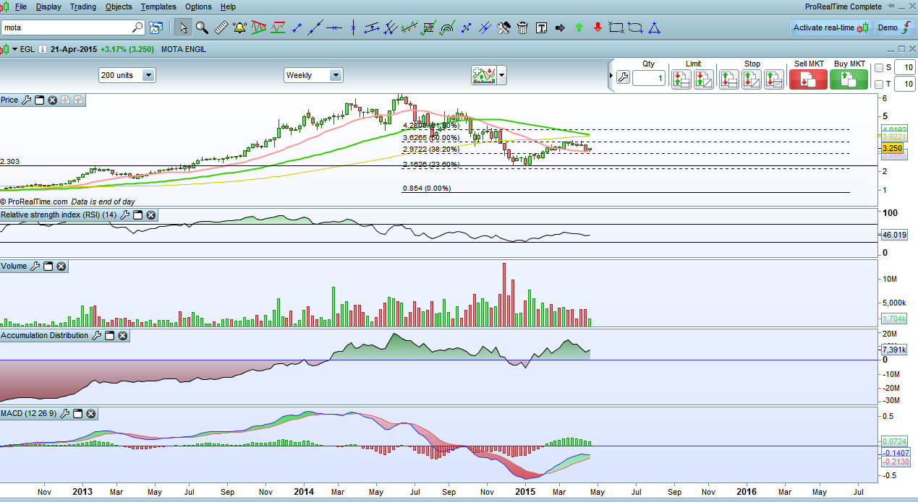Open RSI indicator wrench settings
Viewport: 918px width, 502px height.
124,215
